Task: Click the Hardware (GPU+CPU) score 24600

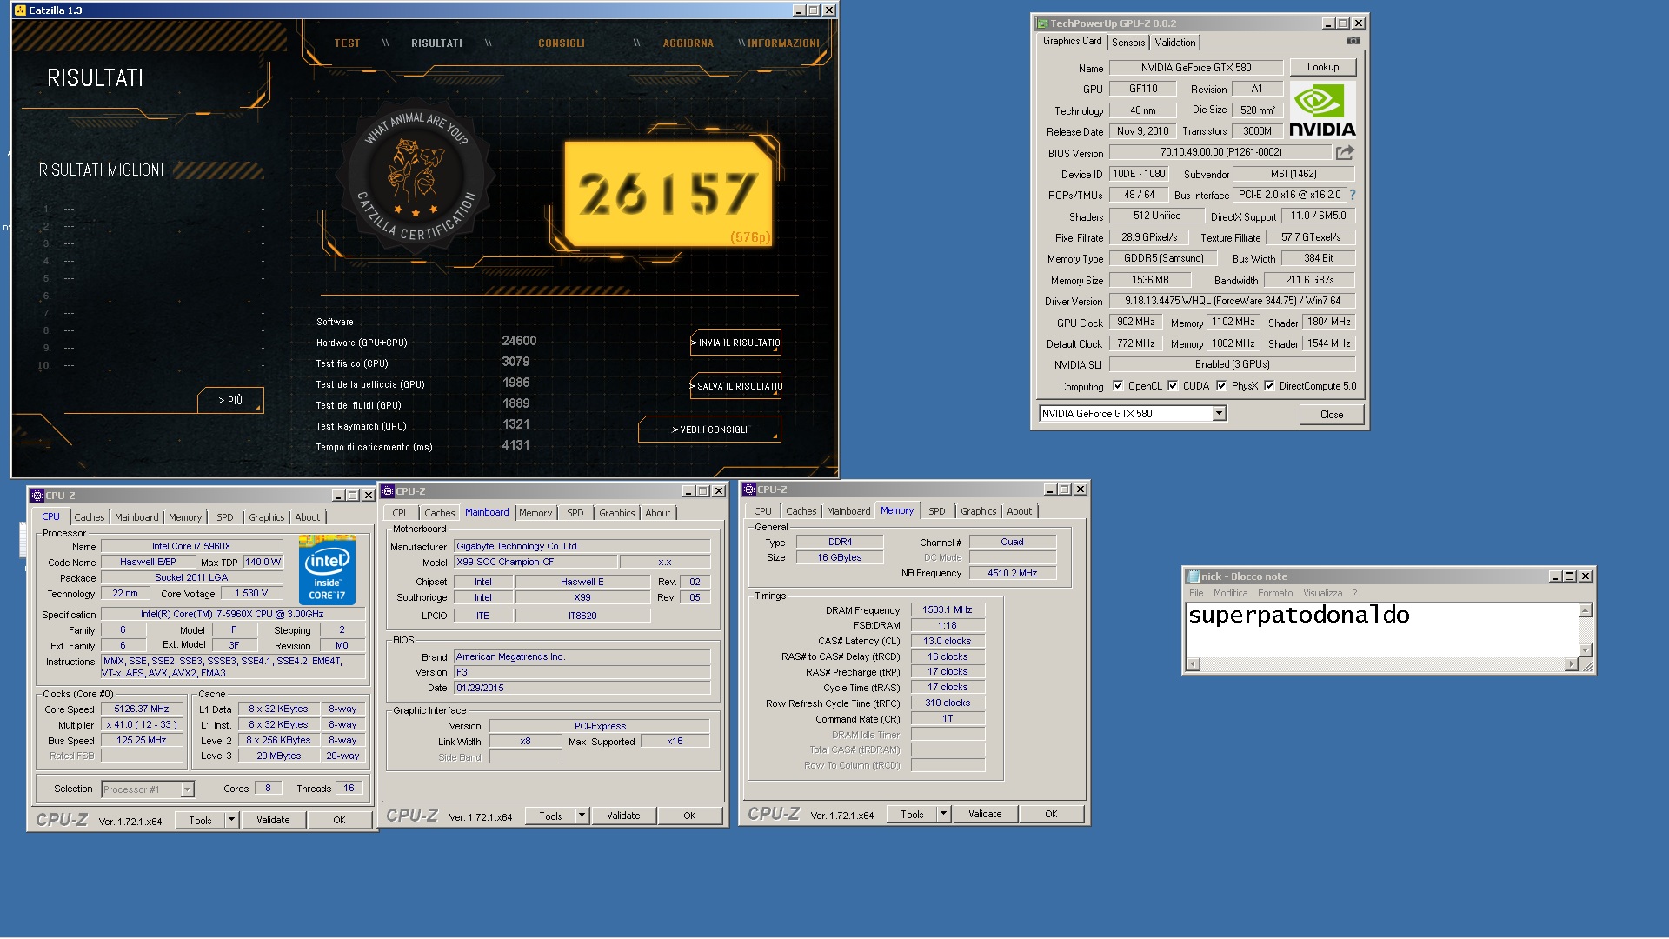Action: pos(519,341)
